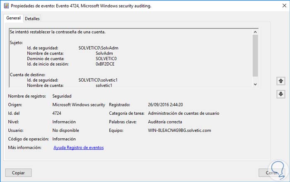Switch to the General tab
290x182 pixels.
click(13, 18)
